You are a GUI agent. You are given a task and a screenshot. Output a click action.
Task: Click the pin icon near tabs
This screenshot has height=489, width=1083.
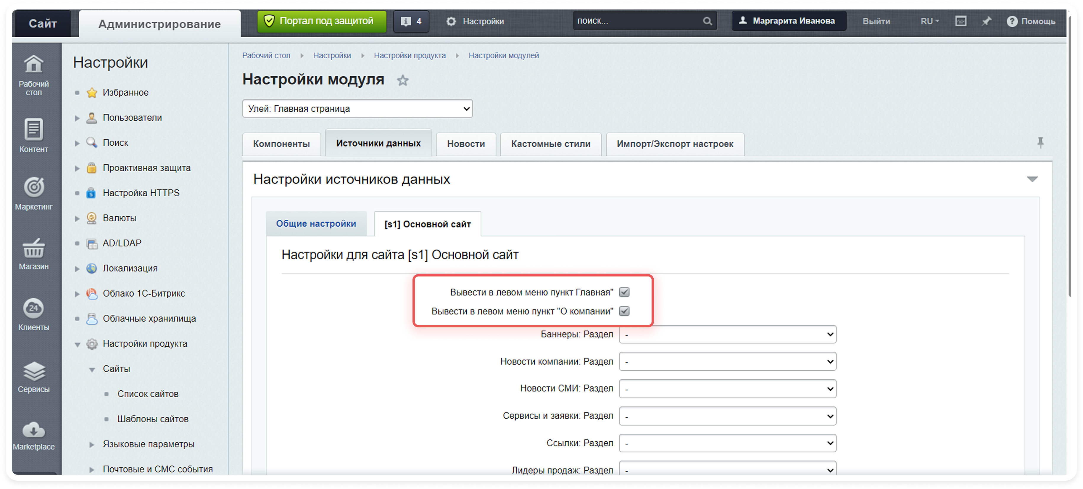click(1040, 143)
